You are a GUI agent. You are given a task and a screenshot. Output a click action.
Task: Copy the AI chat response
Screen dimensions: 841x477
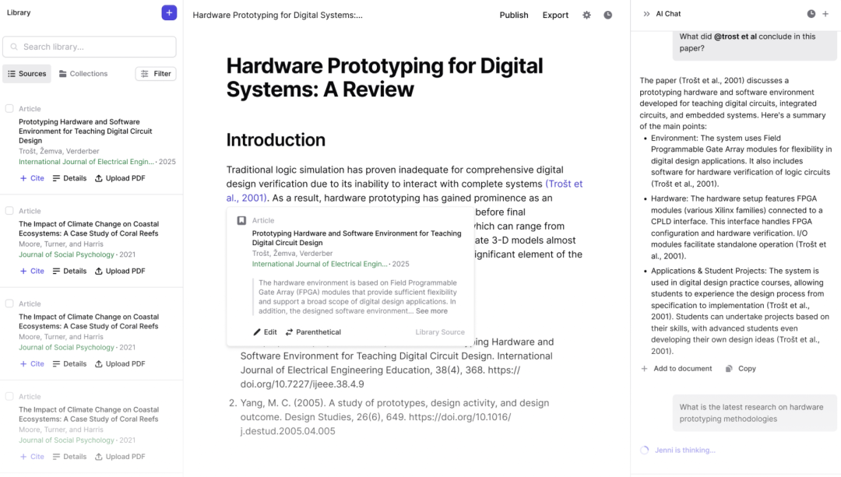pyautogui.click(x=741, y=369)
